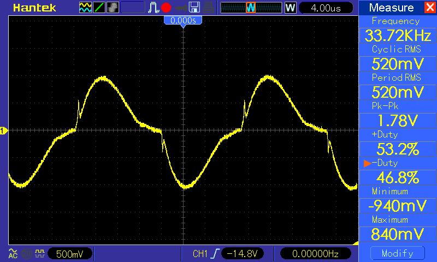Select the waveform memory position bar
This screenshot has width=437, height=262.
point(251,8)
